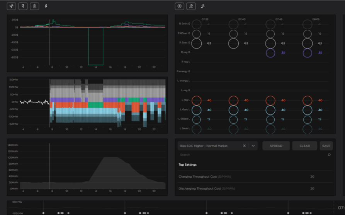
Task: Click the Discharging Throughput Cost label
Action: (x=207, y=189)
